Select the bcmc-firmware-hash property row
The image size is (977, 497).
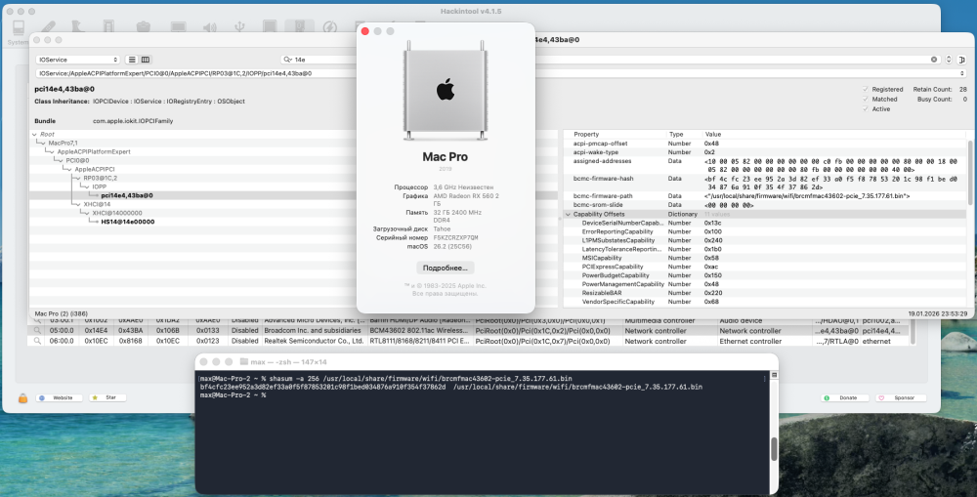tap(767, 183)
